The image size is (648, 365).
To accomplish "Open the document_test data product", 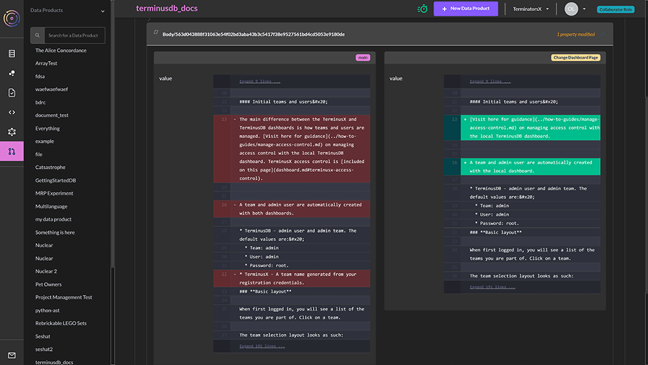I will 52,115.
